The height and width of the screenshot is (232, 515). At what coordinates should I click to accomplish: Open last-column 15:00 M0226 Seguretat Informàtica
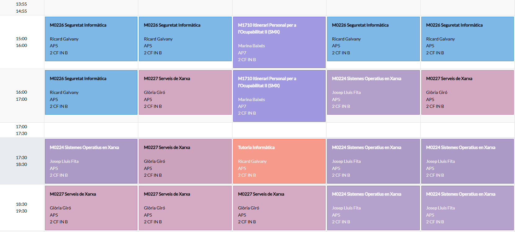click(x=467, y=39)
